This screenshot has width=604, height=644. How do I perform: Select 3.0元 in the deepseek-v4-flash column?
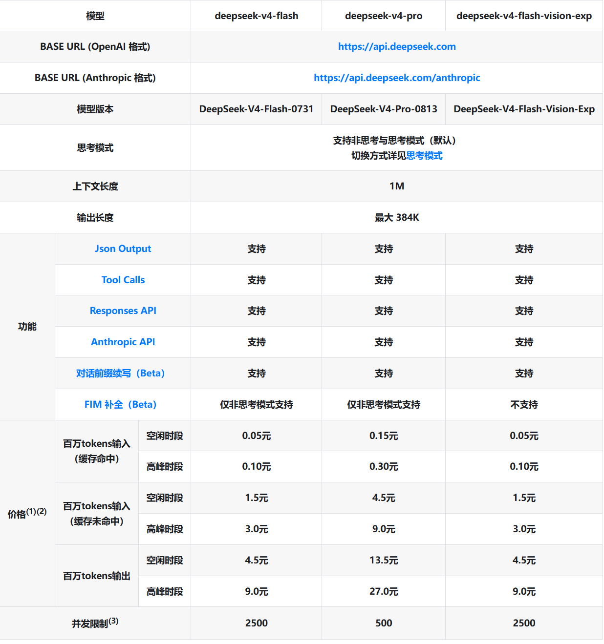click(257, 529)
